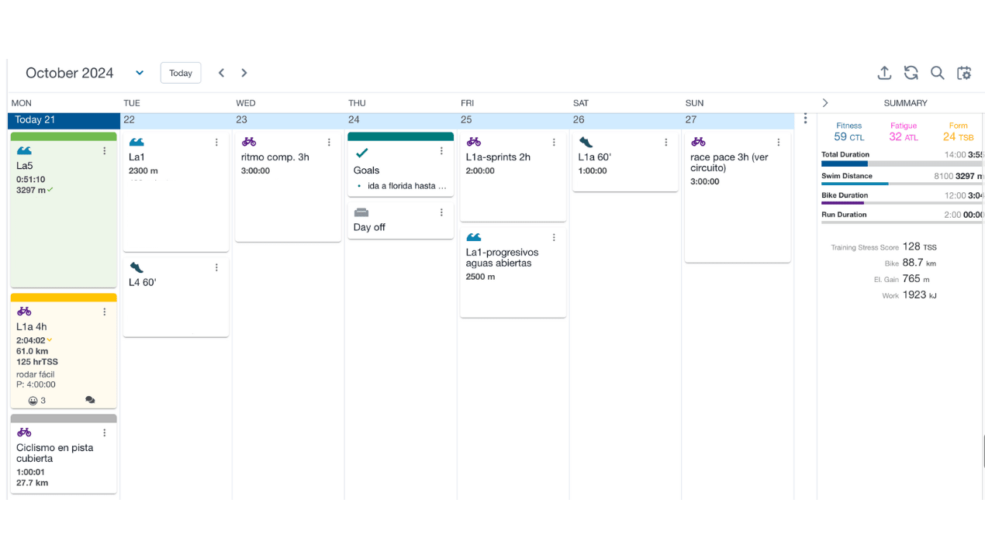Open week options menu beside Sunday 27
Screen dimensions: 985x558
[805, 119]
